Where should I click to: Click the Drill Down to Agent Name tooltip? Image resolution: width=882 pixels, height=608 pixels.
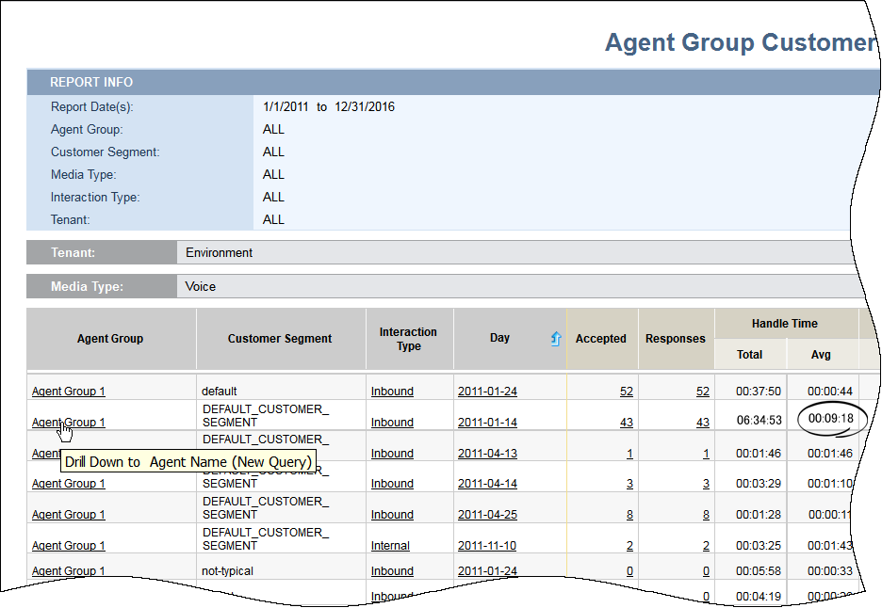[188, 462]
